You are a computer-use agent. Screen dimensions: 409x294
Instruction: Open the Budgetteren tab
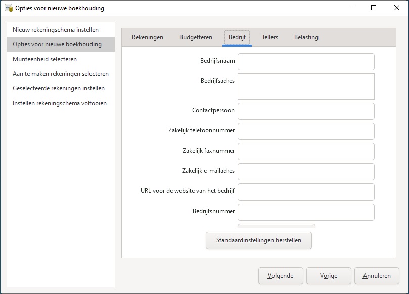pyautogui.click(x=196, y=37)
